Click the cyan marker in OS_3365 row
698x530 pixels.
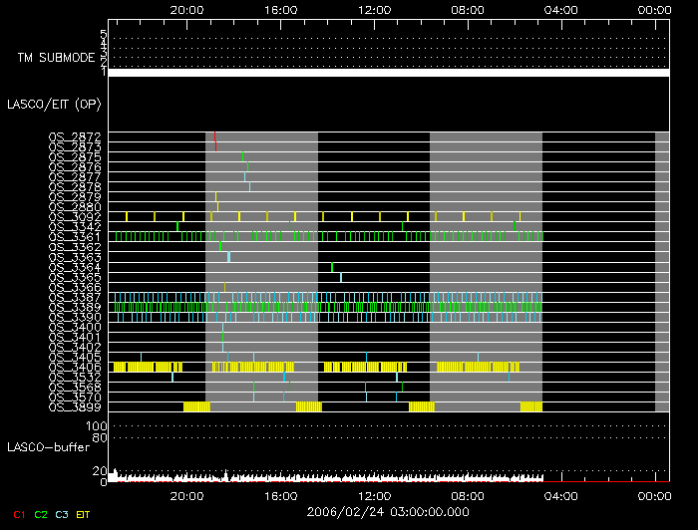341,277
